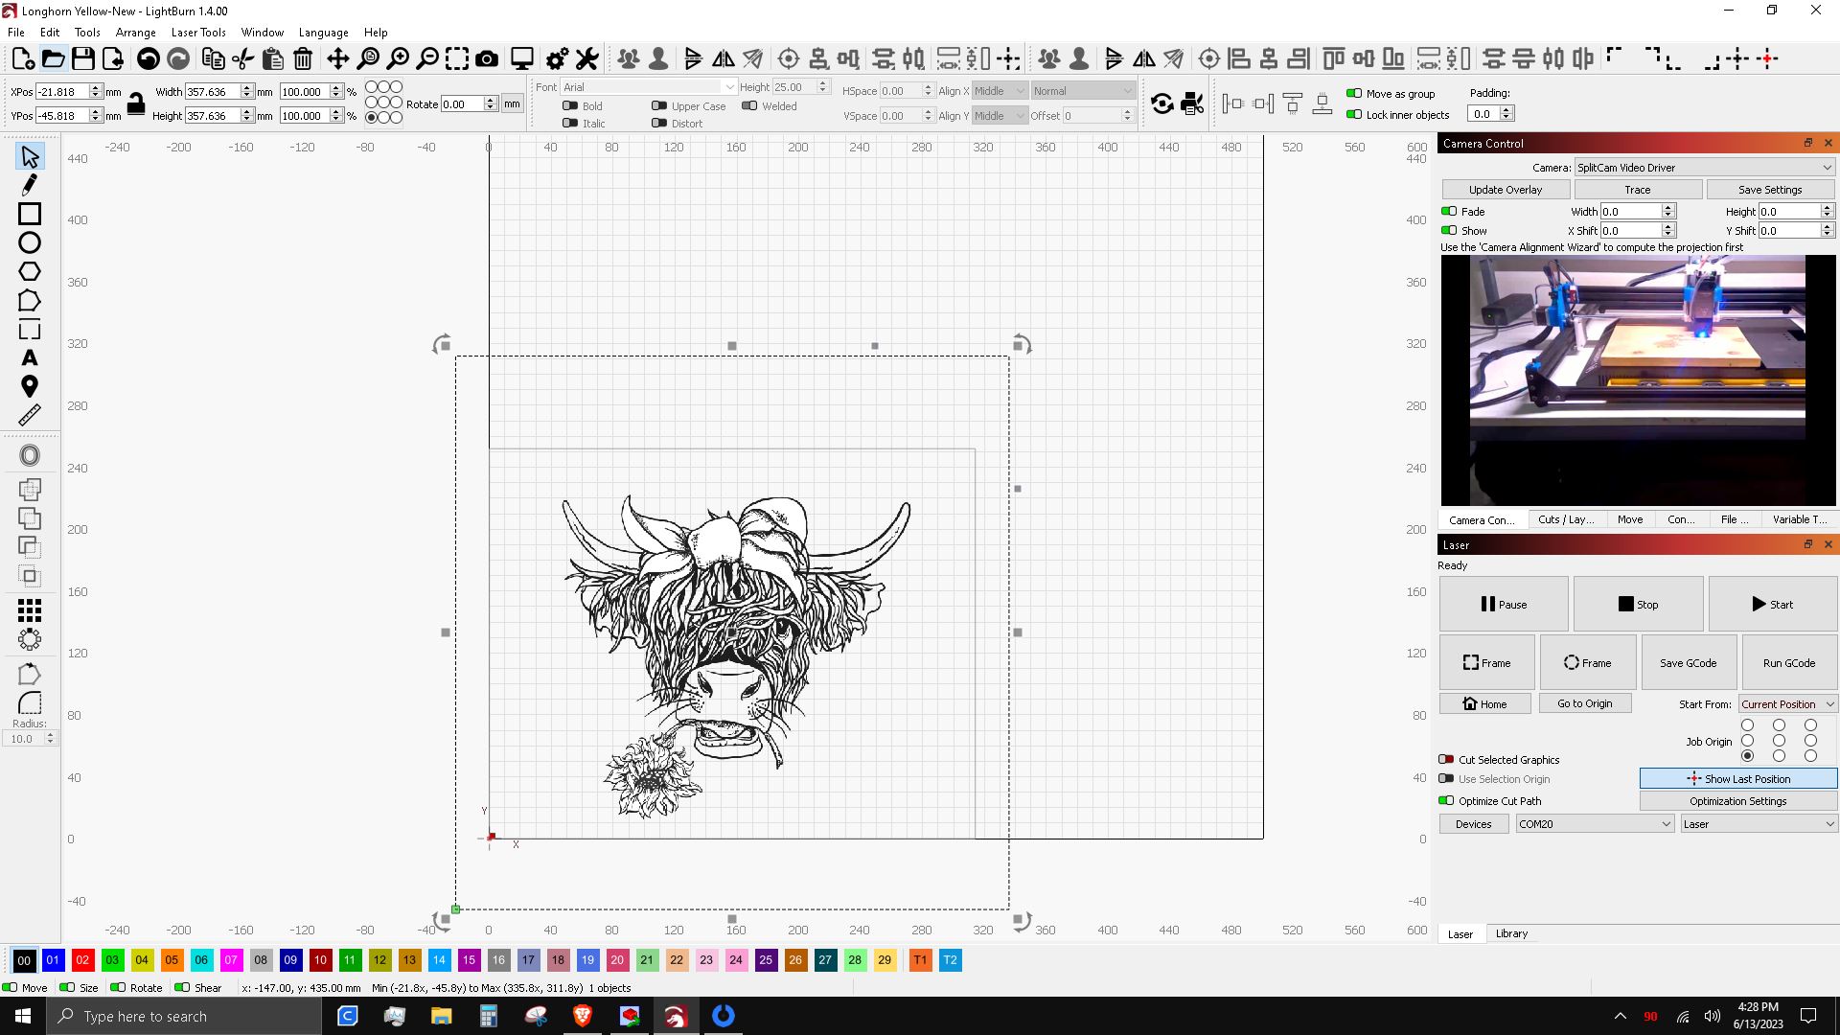1840x1035 pixels.
Task: Select the Ellipse drawing tool
Action: tap(29, 242)
